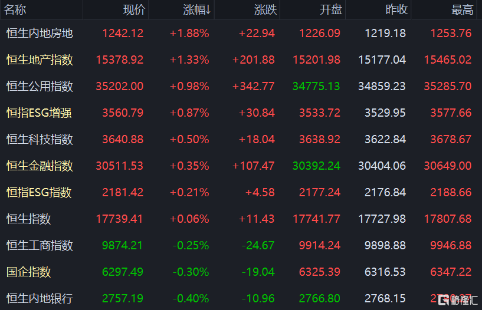This screenshot has width=482, height=310.
Task: Click the high value 35285.70
Action: pyautogui.click(x=448, y=86)
